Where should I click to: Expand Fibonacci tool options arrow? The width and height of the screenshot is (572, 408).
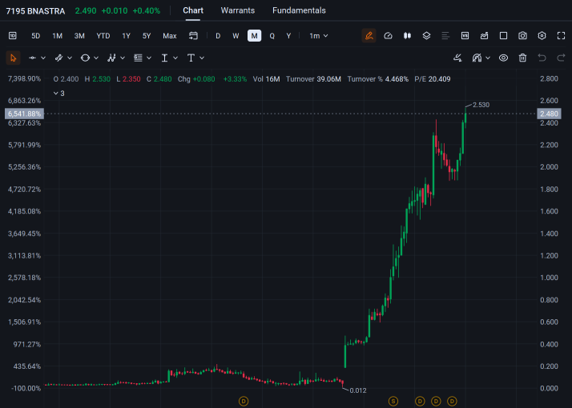point(149,58)
